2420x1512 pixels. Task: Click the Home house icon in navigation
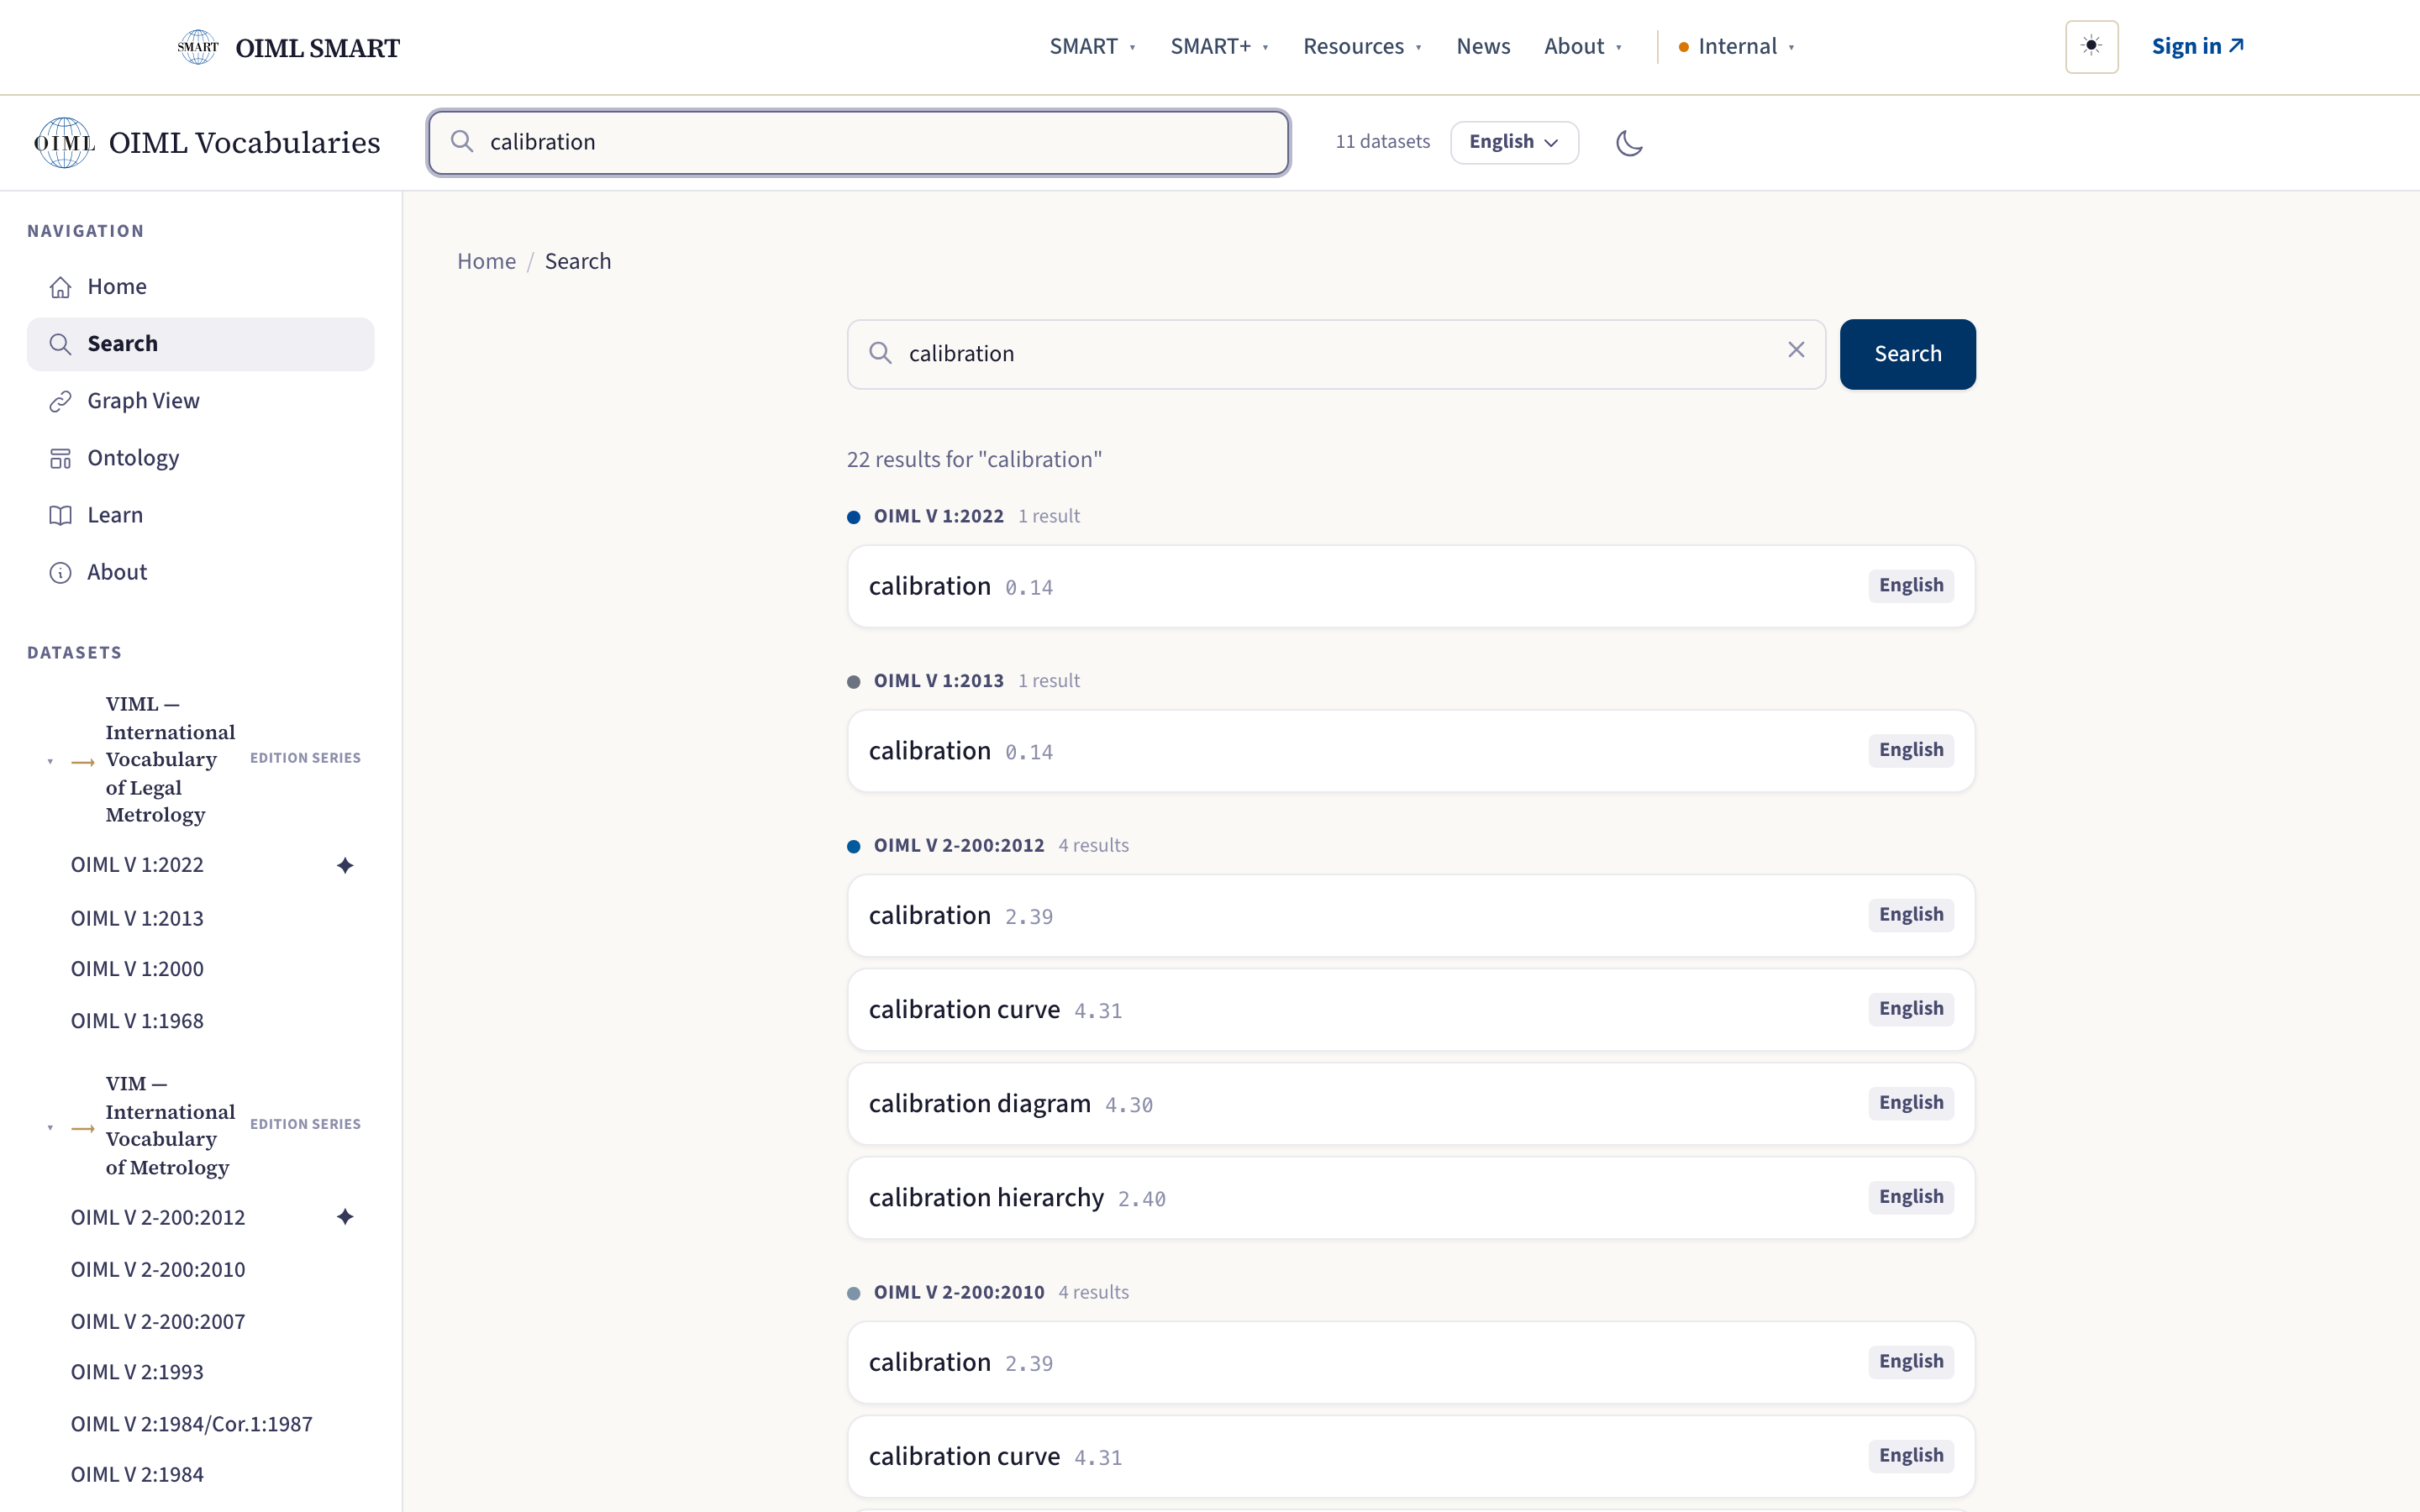tap(61, 287)
